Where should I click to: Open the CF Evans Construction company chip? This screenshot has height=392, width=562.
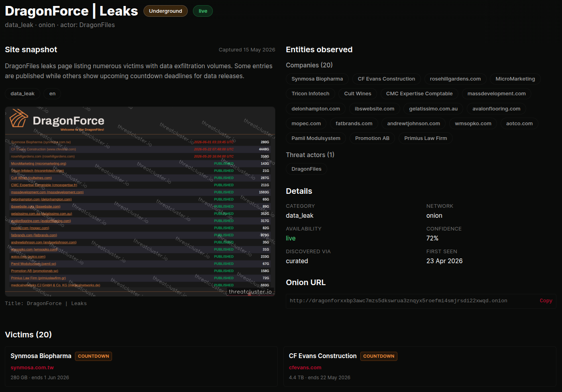(x=387, y=79)
